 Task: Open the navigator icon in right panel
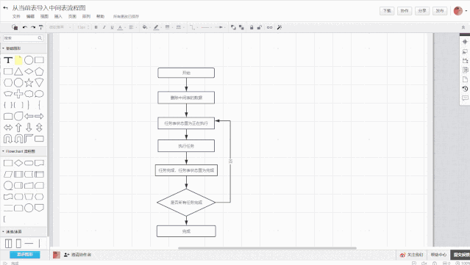465,42
